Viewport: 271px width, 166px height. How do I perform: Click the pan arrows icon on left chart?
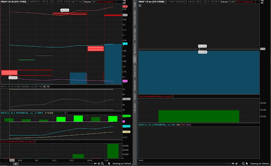tap(95, 163)
